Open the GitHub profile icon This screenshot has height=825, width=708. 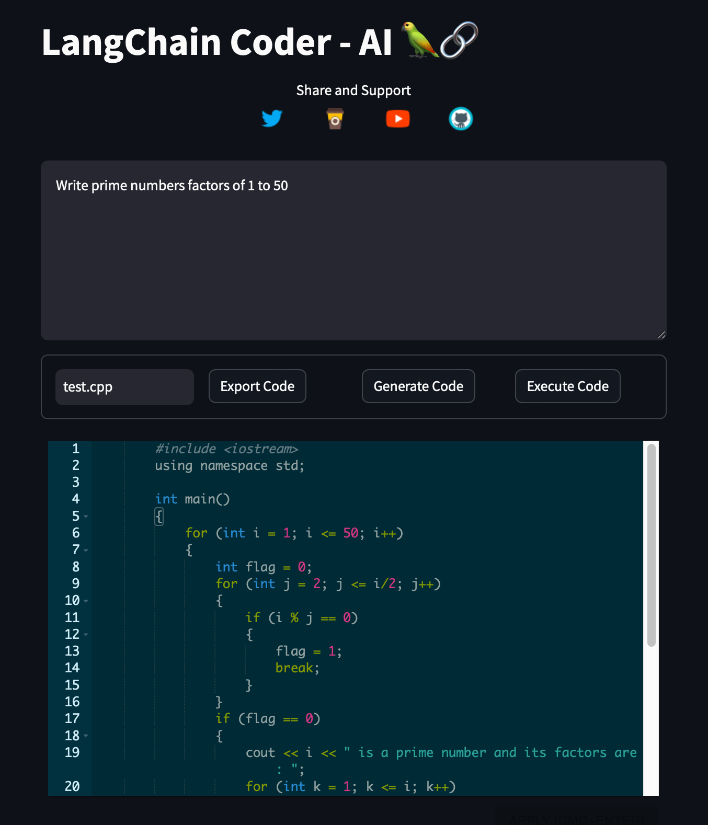coord(461,119)
